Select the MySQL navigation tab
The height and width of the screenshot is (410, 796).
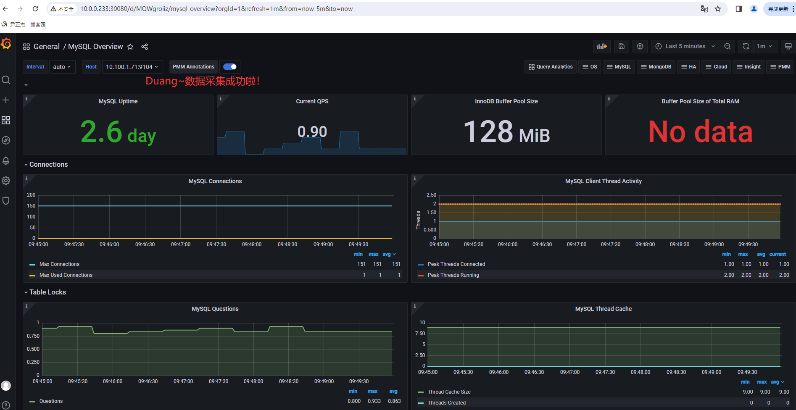(x=619, y=66)
